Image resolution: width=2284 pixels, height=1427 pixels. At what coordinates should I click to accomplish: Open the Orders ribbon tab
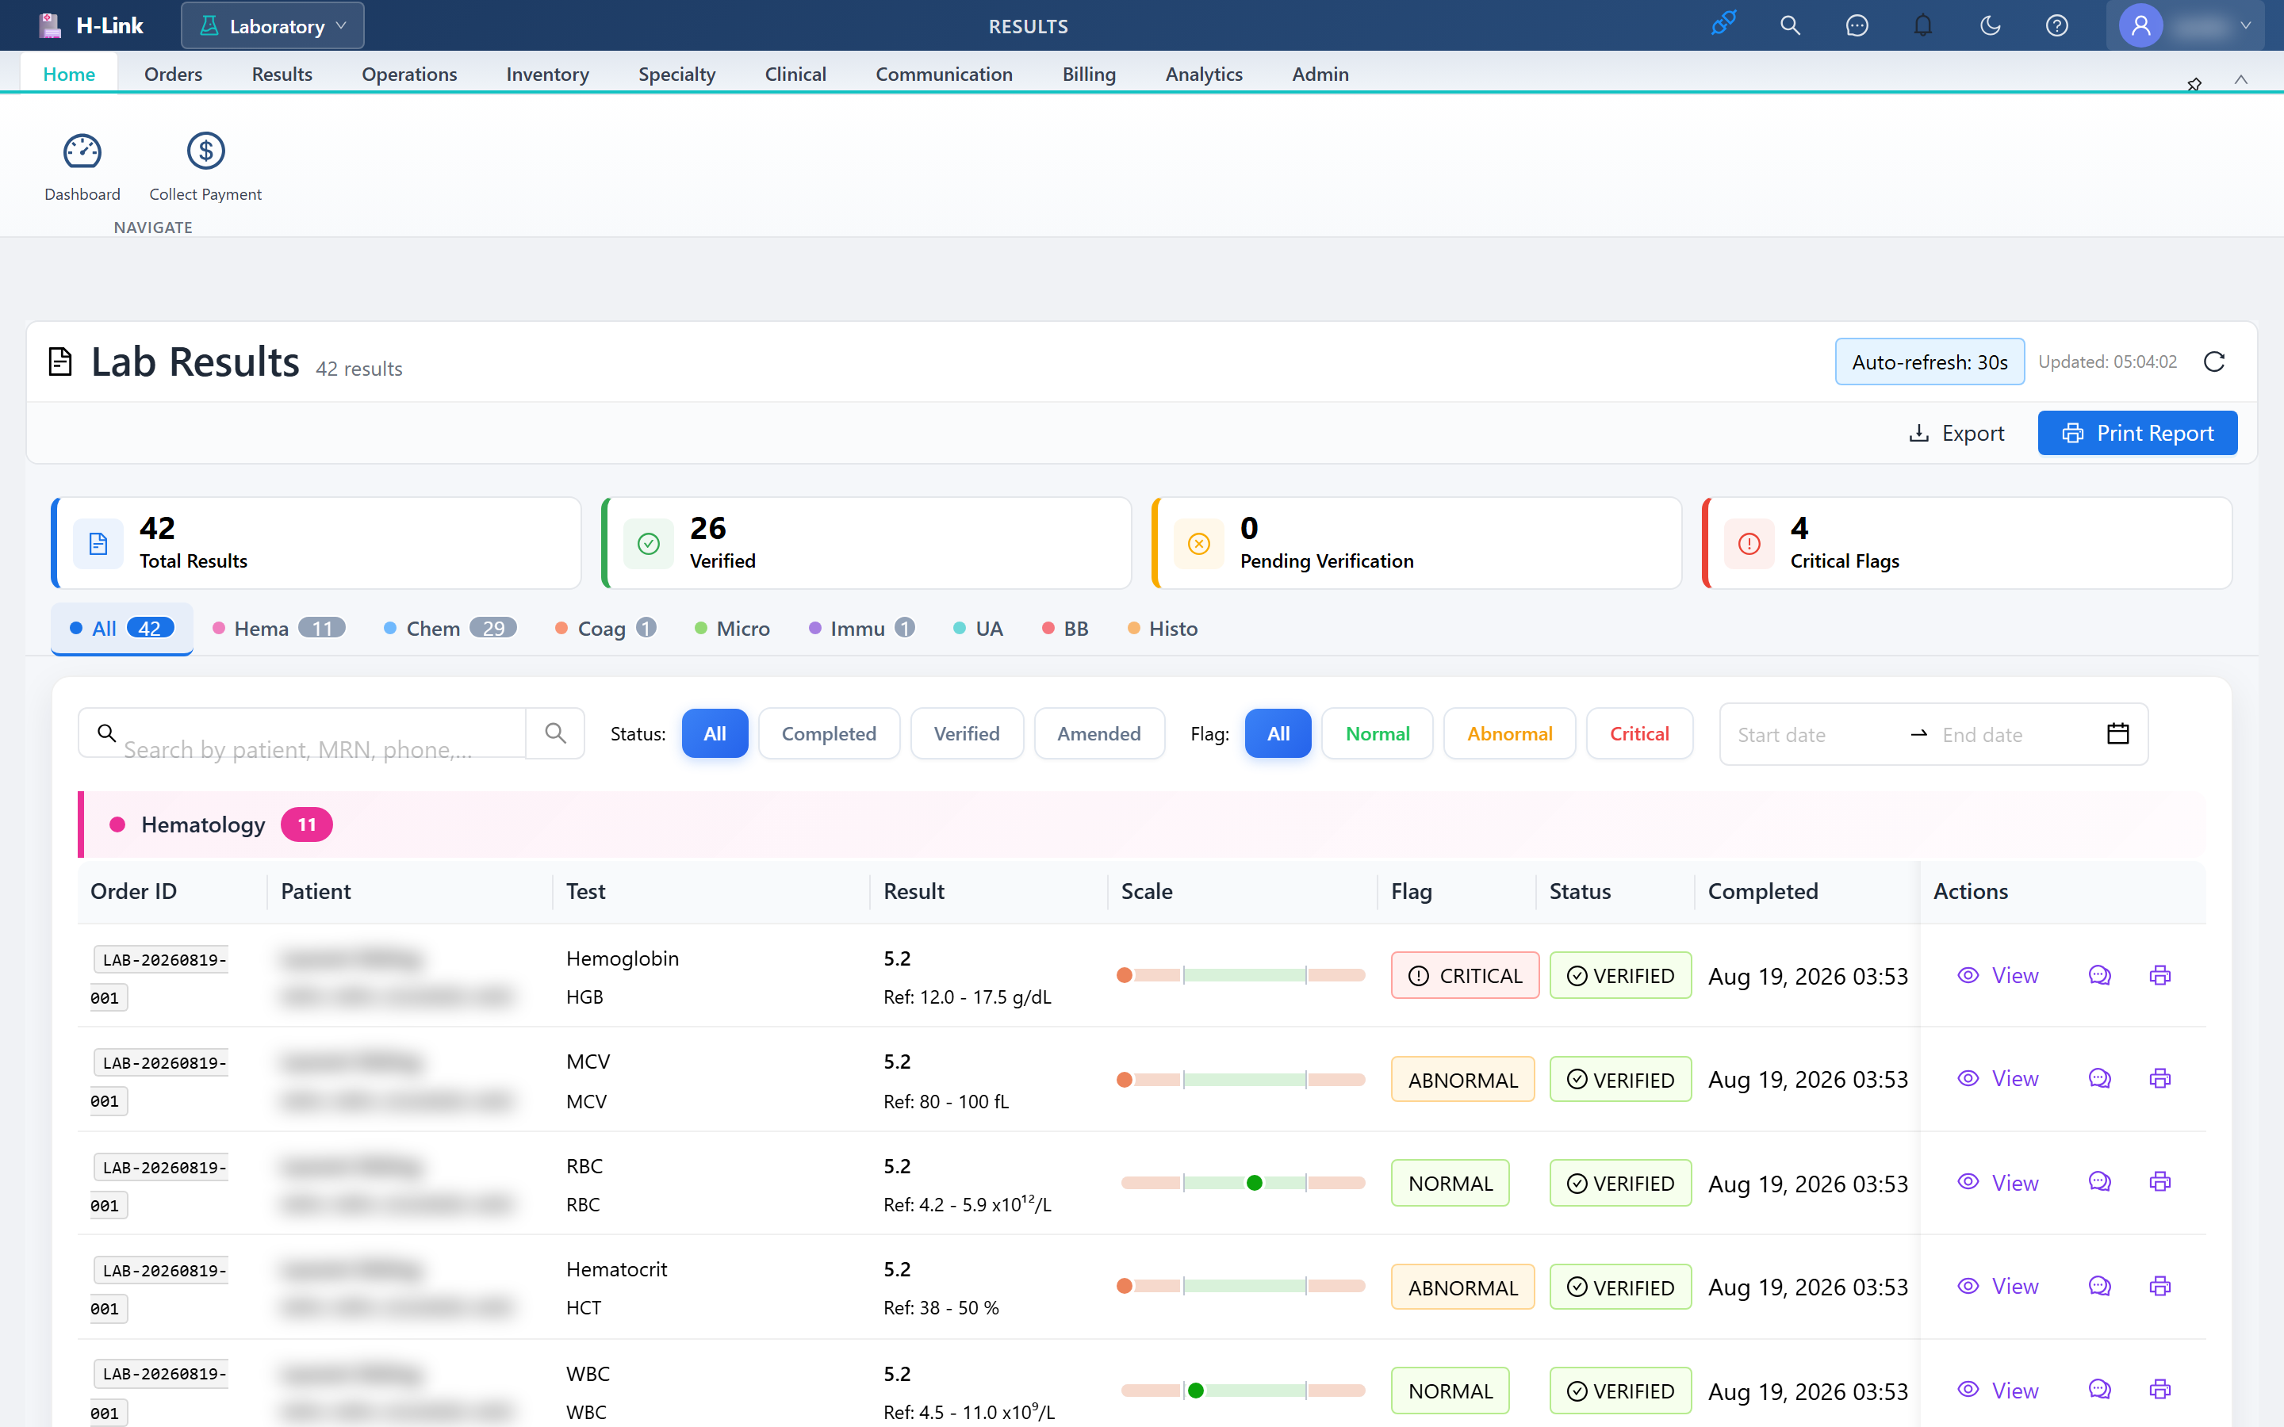[x=173, y=74]
